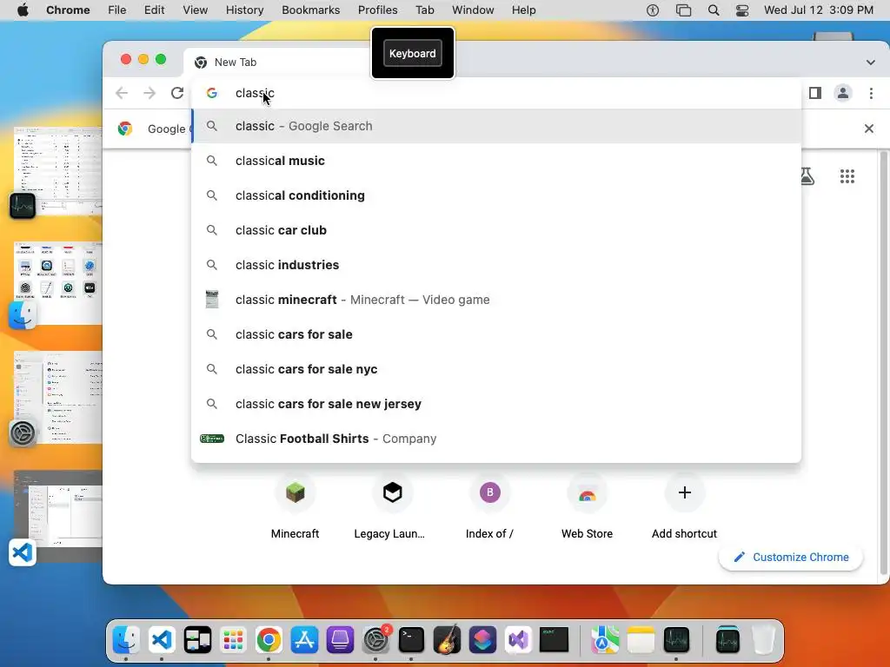This screenshot has height=667, width=890.
Task: Open the Activity Monitor Stage Manager thumbnail
Action: (58, 171)
